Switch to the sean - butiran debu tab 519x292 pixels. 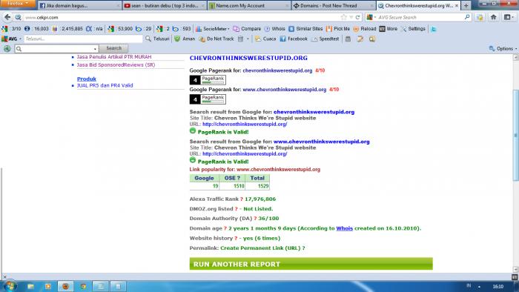point(165,6)
